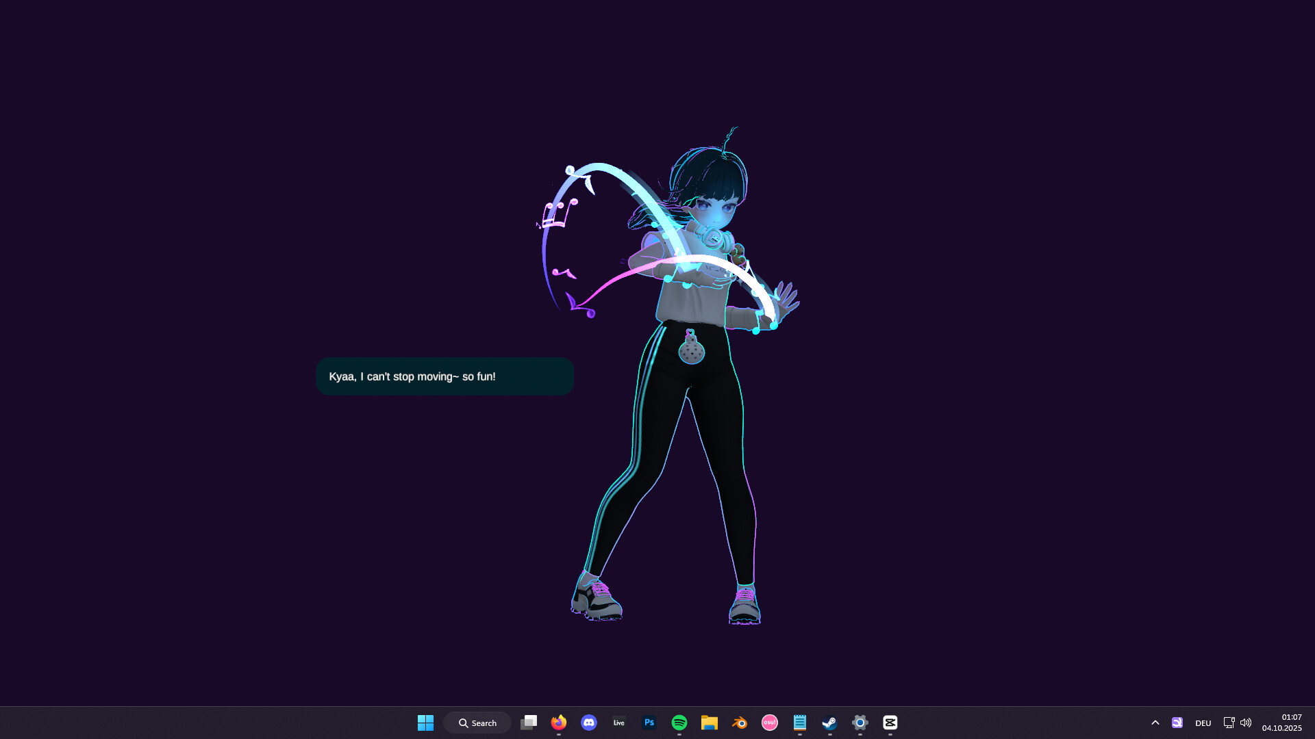Open the volume control in the tray
Image resolution: width=1315 pixels, height=739 pixels.
[x=1246, y=723]
